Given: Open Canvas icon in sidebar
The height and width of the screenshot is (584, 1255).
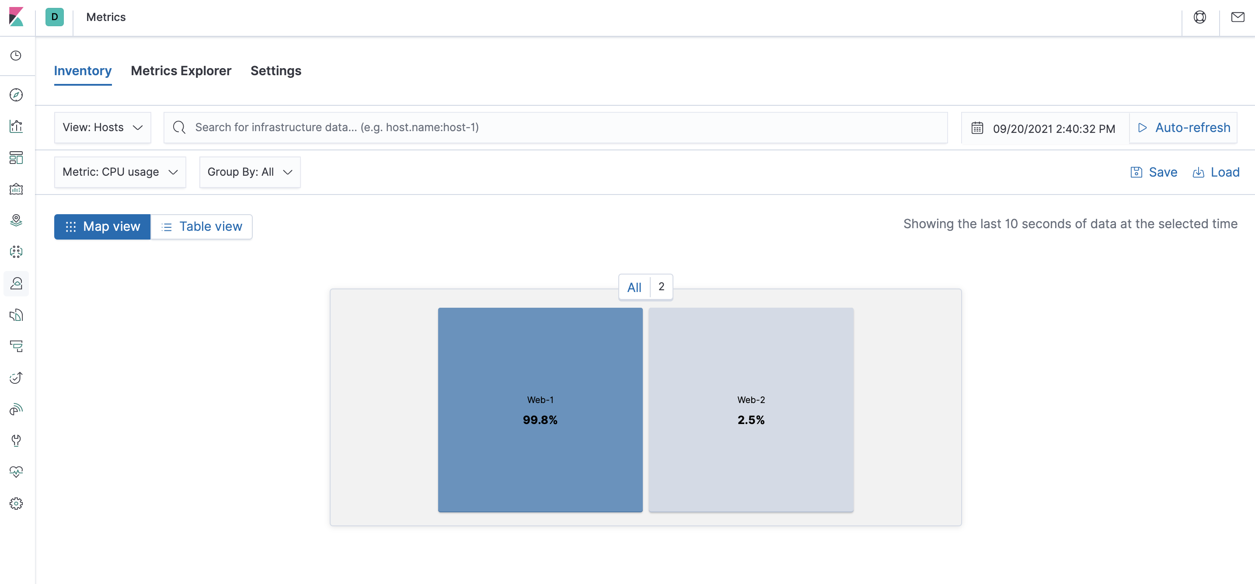Looking at the screenshot, I should pos(16,189).
